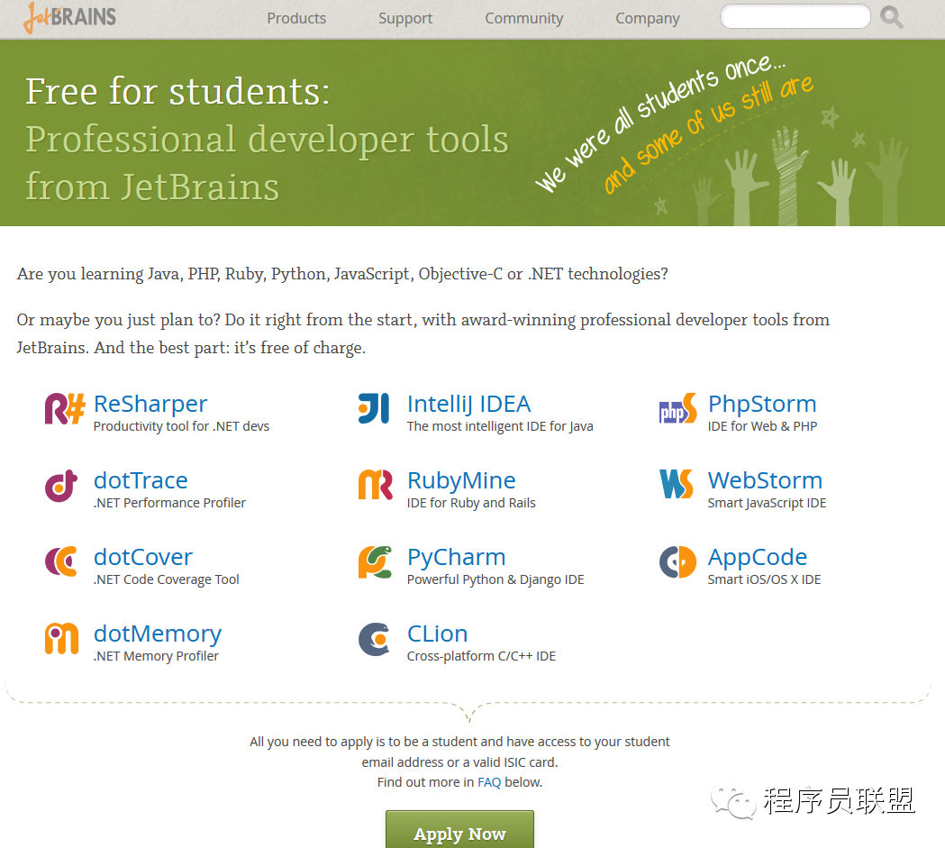Click 'Smart iOS/OS X IDE' description
945x848 pixels.
pos(764,579)
